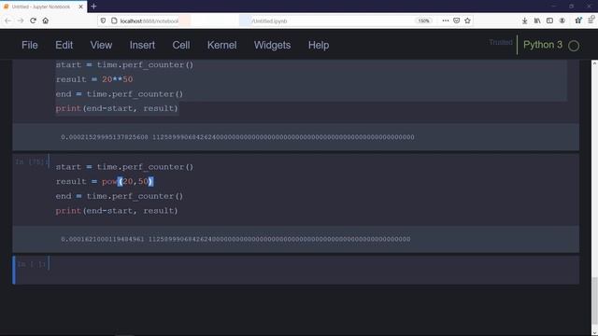Click the 'result = 20**50' line
Image resolution: width=598 pixels, height=336 pixels.
(x=94, y=79)
